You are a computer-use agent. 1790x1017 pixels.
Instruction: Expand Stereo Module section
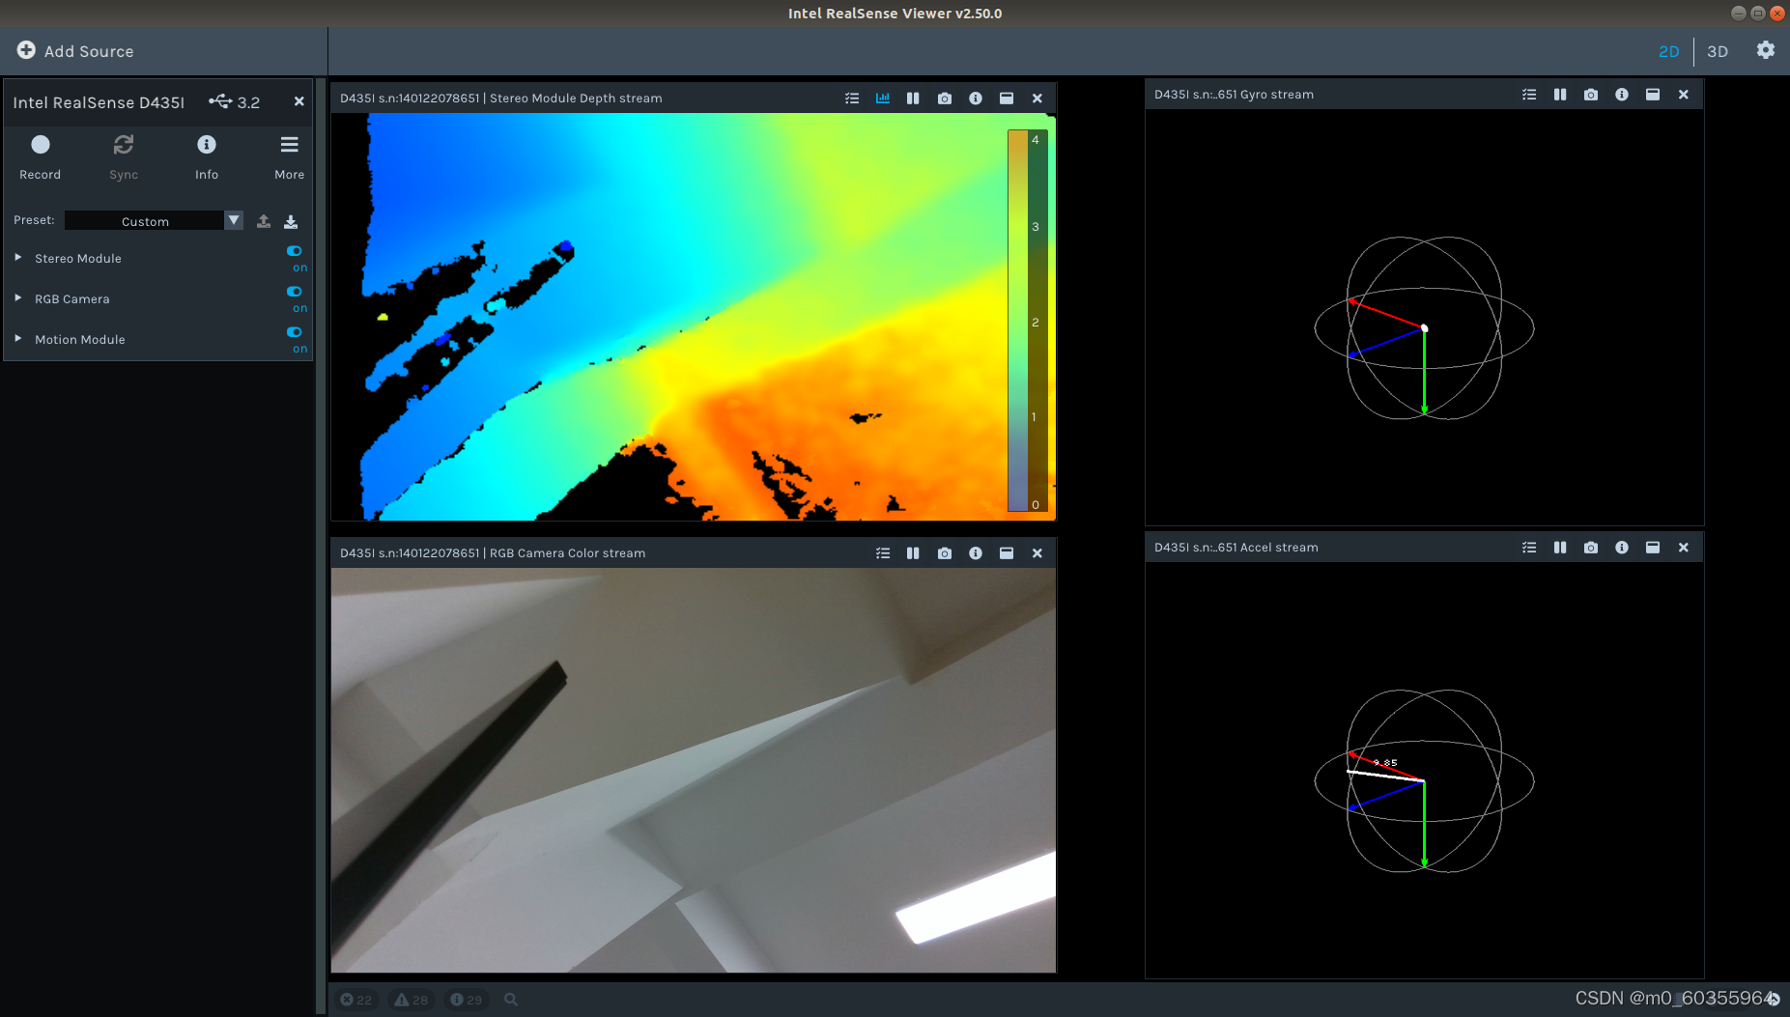[x=18, y=258]
